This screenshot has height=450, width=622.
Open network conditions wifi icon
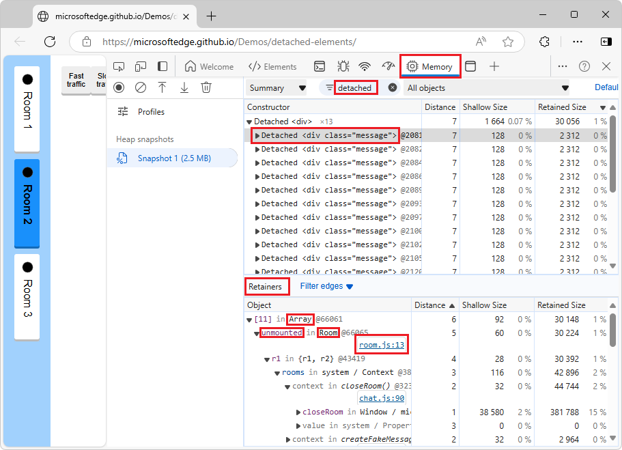365,66
